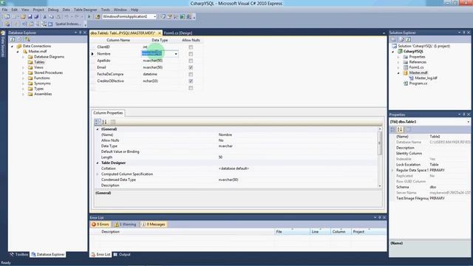Expand the Database Diagrams node

[x=23, y=57]
